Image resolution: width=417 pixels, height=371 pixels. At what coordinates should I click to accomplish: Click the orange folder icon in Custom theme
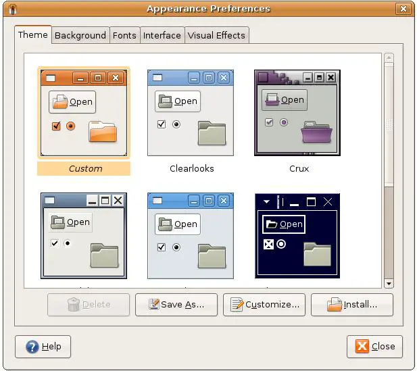pos(103,131)
